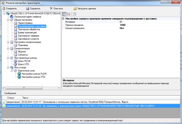Select the Плановая tree item
Viewport: 182px width, 124px height.
(x=23, y=45)
